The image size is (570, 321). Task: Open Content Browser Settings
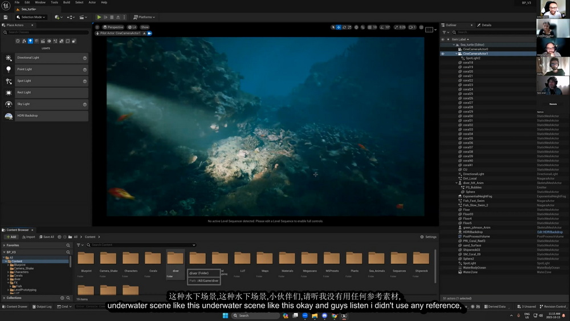tap(428, 237)
